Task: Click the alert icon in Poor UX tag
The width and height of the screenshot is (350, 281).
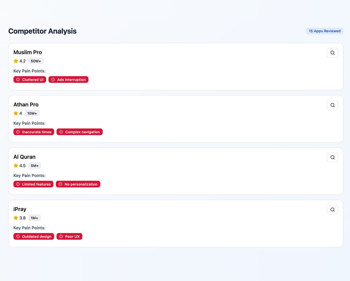Action: click(x=61, y=237)
